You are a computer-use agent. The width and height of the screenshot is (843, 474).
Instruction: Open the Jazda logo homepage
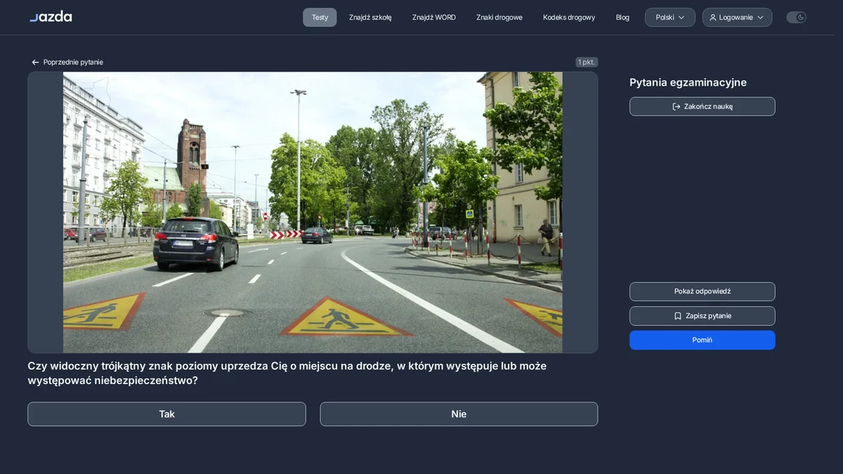point(51,16)
